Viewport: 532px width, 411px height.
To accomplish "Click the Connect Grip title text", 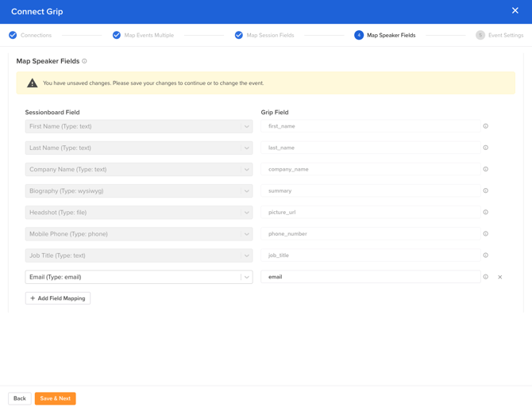I will point(37,12).
